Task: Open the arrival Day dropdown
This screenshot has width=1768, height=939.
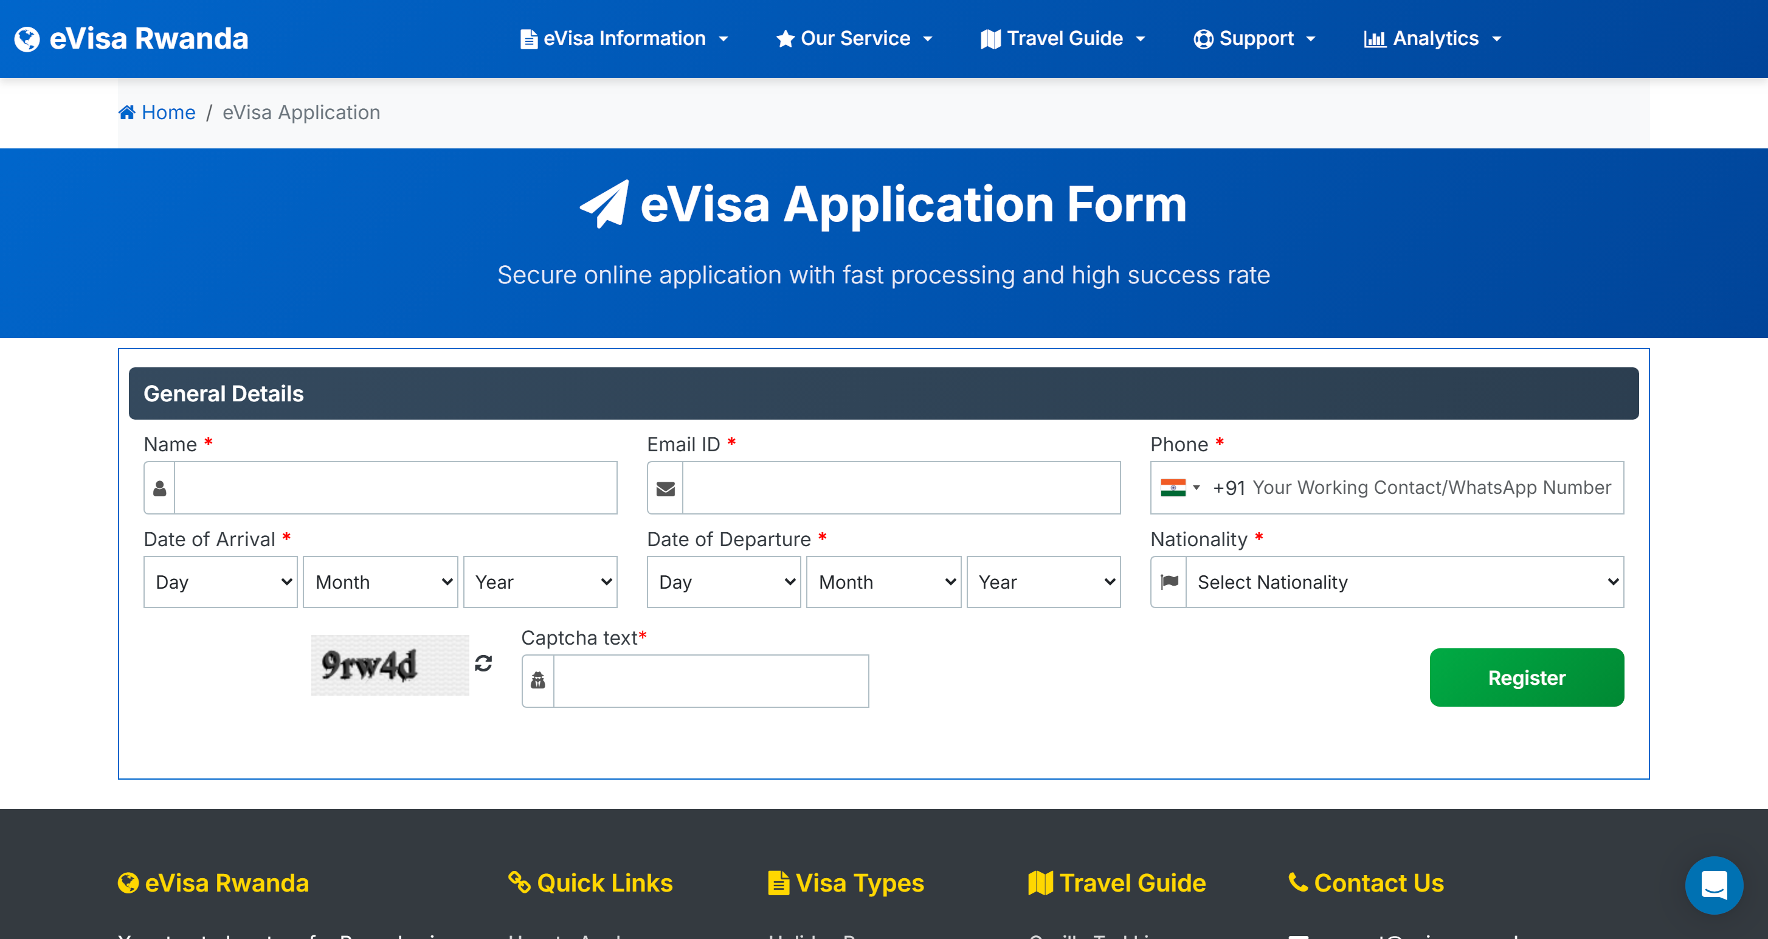Action: 220,582
